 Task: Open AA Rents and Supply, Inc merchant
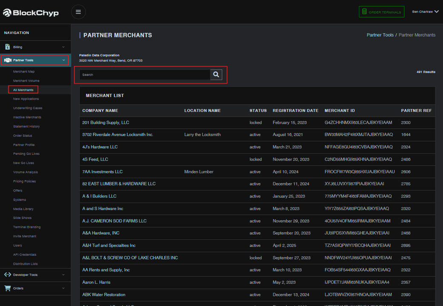tap(106, 270)
